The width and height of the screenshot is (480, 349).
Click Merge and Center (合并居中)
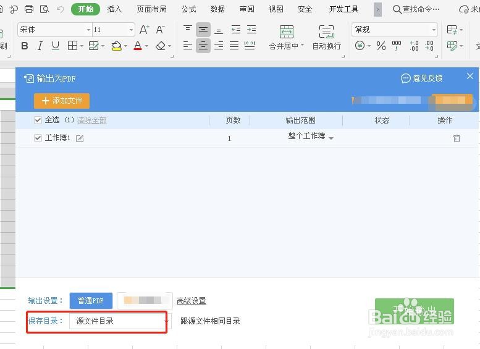click(287, 38)
